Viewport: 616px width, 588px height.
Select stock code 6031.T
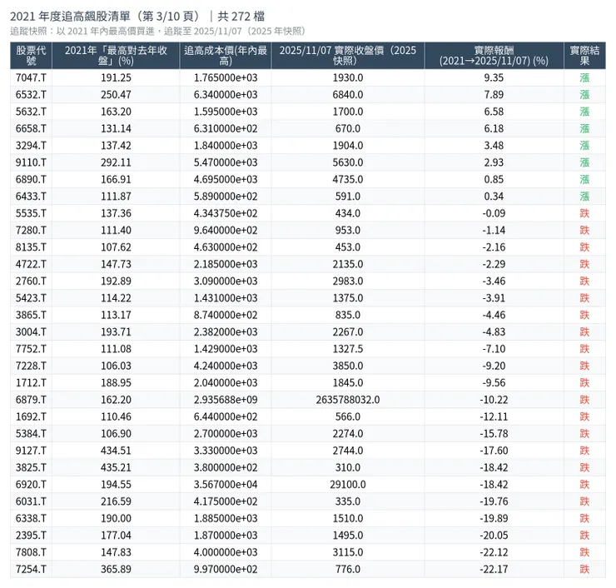31,501
